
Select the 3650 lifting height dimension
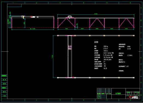(x=24, y=23)
